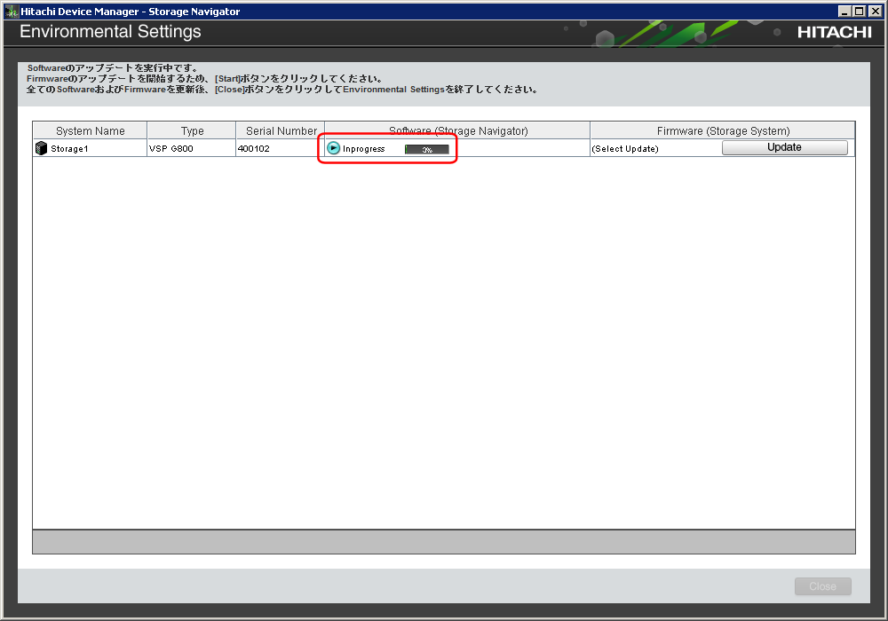This screenshot has width=888, height=621.
Task: Click the Update button for Storage1 firmware
Action: coord(784,147)
